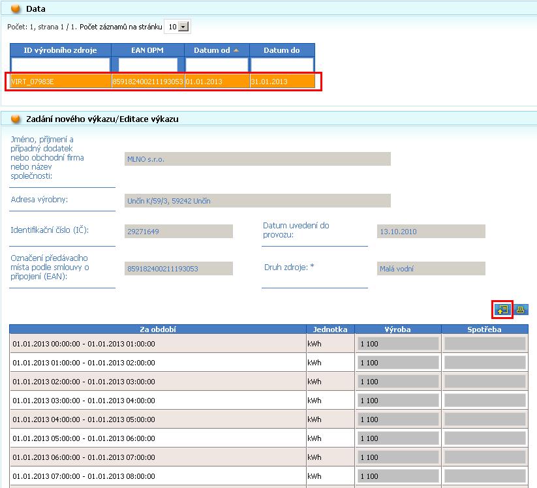Sort by ID výrobního zdroje column header

pyautogui.click(x=60, y=50)
